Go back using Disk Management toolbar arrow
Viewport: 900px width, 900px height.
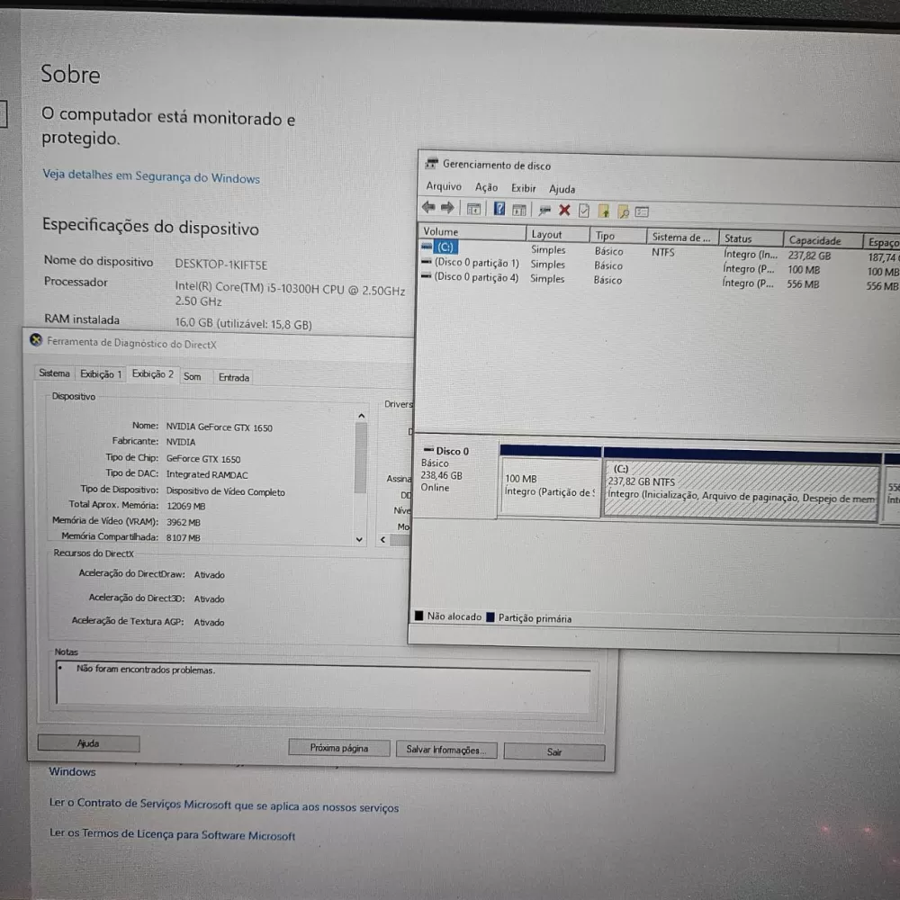pyautogui.click(x=428, y=207)
